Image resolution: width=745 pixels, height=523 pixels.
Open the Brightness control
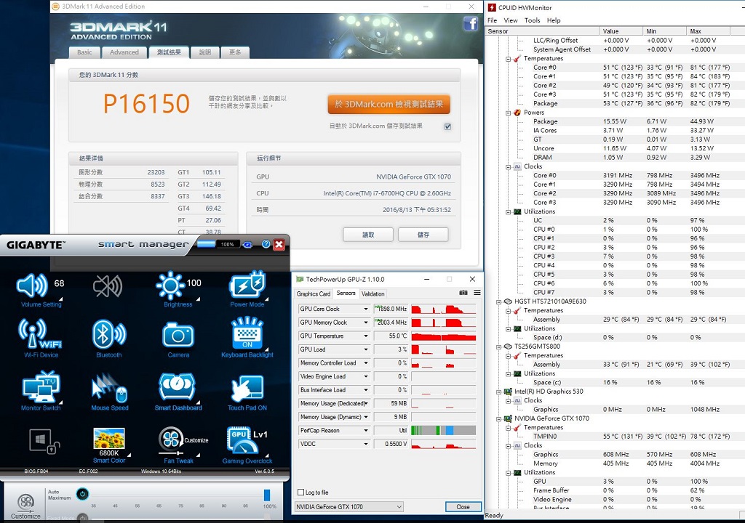[x=170, y=285]
